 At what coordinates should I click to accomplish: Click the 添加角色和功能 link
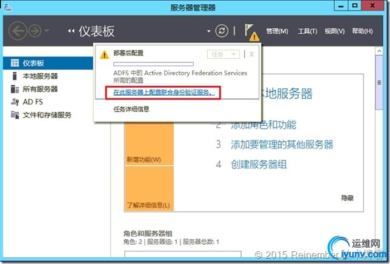[x=263, y=125]
